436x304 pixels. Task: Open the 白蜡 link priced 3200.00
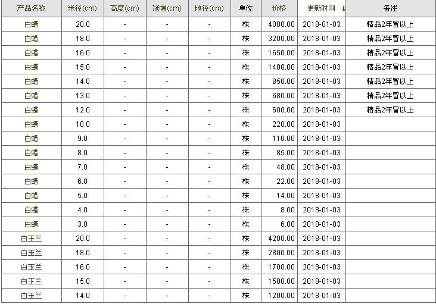[x=31, y=39]
